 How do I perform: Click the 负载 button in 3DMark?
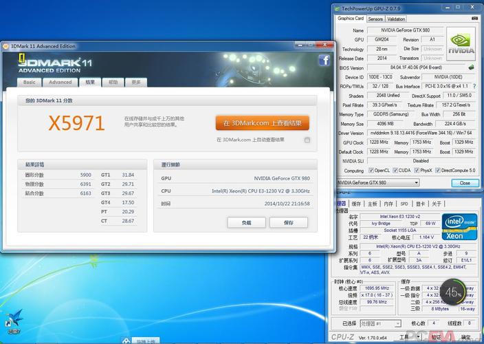click(246, 223)
